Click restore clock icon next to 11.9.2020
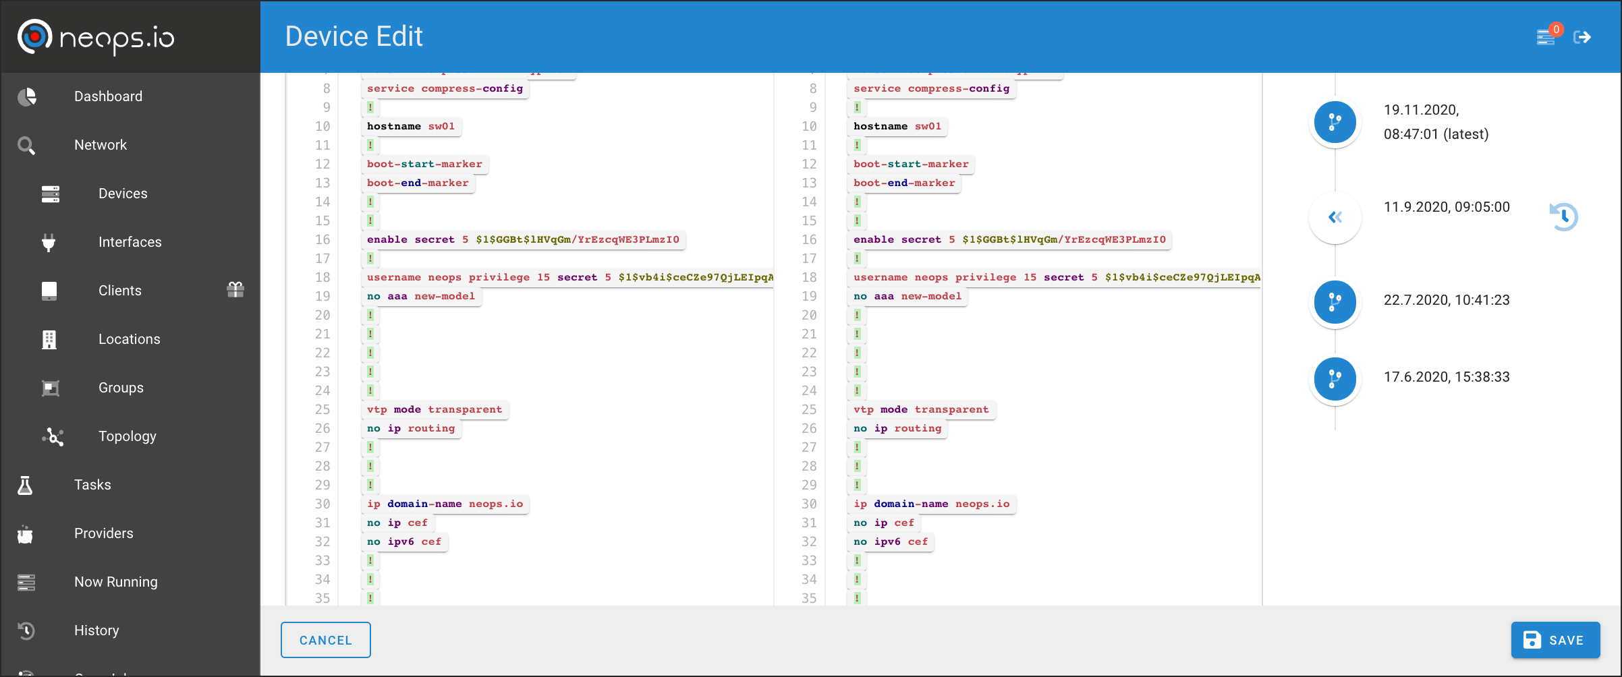Viewport: 1622px width, 677px height. (1563, 216)
